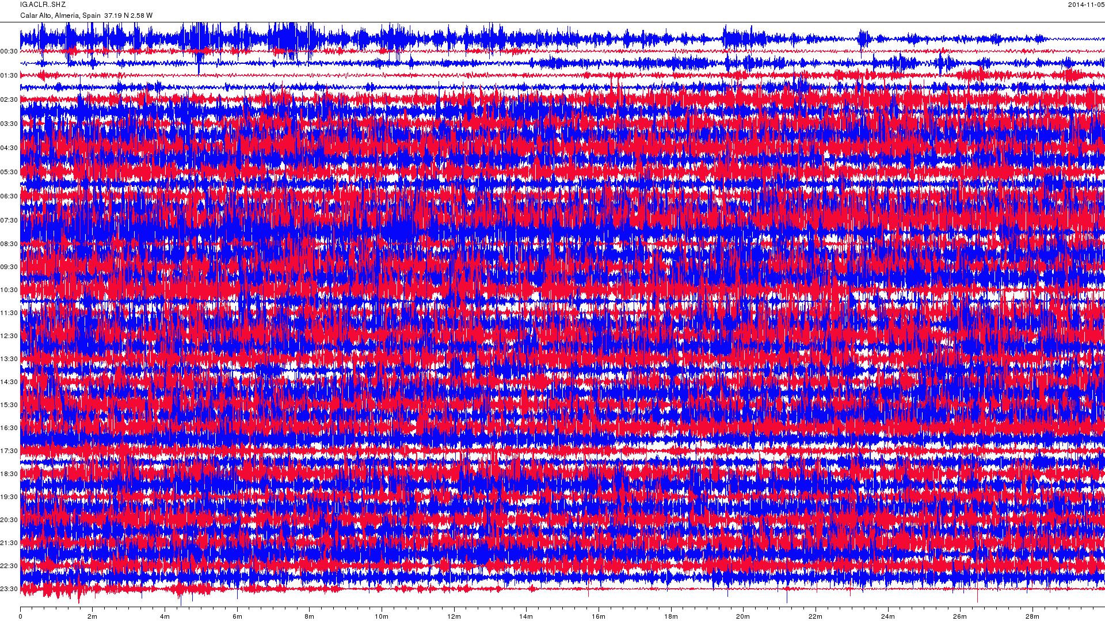Select the 16m axis tick label
The image size is (1105, 621).
click(x=599, y=617)
